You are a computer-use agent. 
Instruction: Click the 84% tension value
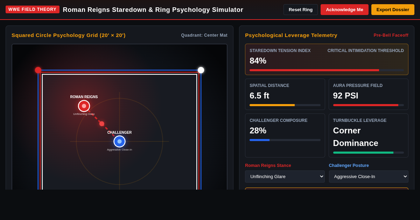coord(258,61)
